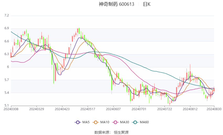This screenshot has width=223, height=135.
Task: Click the 6.3 price axis label
Action: click(x=7, y=54)
